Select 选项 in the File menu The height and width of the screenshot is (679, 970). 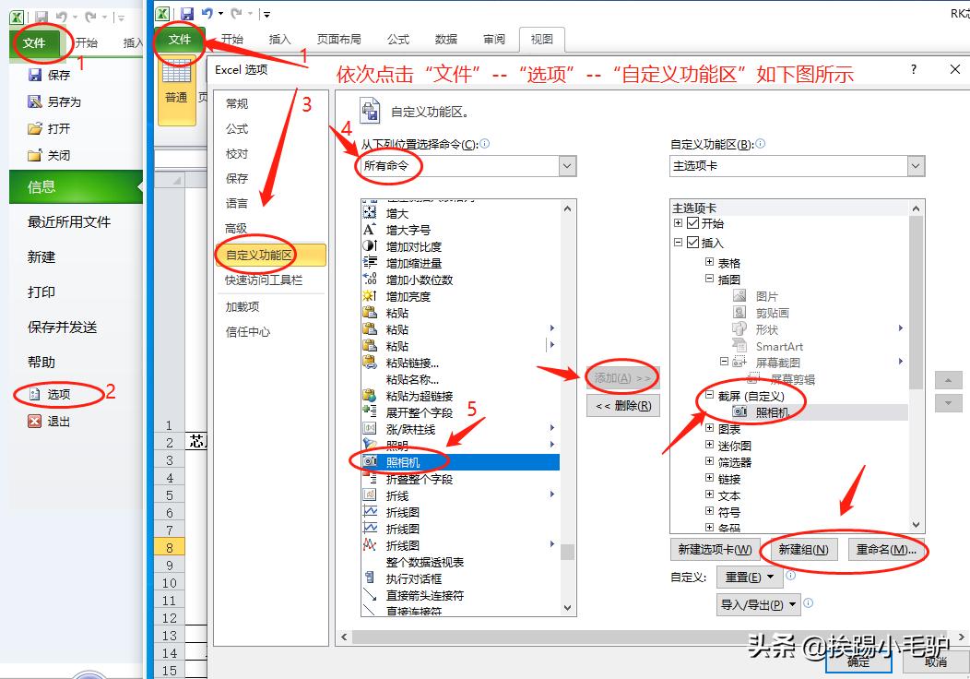tap(56, 394)
